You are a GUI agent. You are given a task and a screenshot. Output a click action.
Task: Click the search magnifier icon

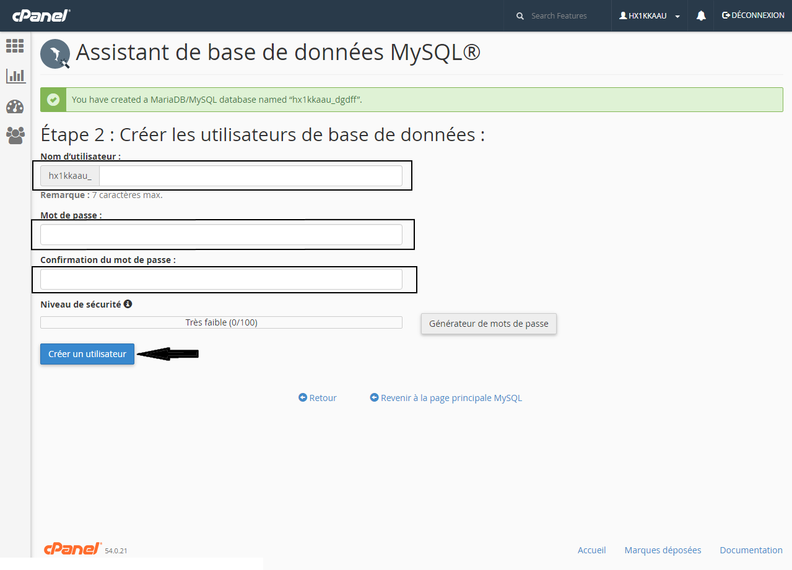(520, 16)
